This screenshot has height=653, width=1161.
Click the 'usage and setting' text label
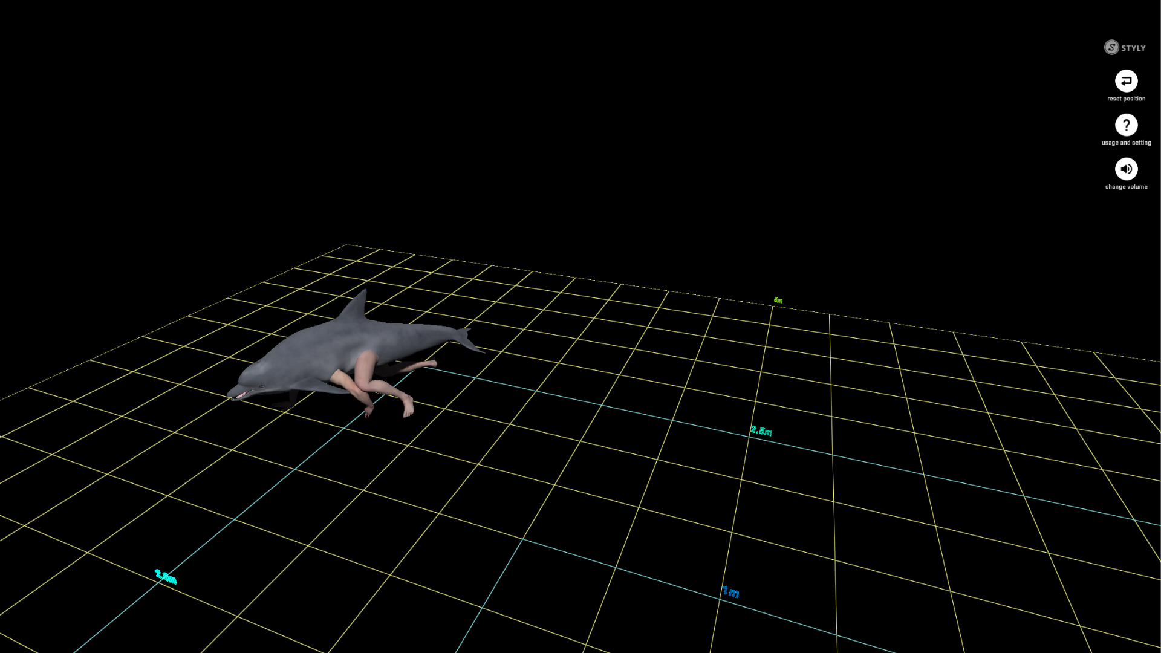tap(1126, 143)
